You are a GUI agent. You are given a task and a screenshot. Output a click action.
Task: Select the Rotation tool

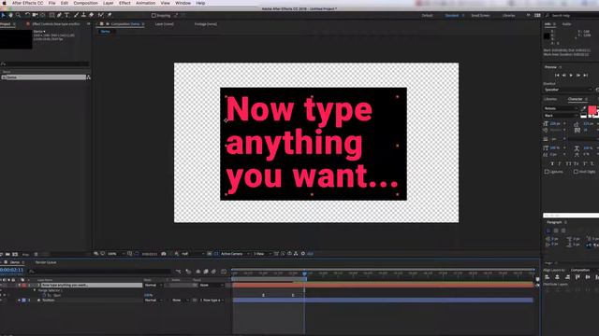click(27, 15)
